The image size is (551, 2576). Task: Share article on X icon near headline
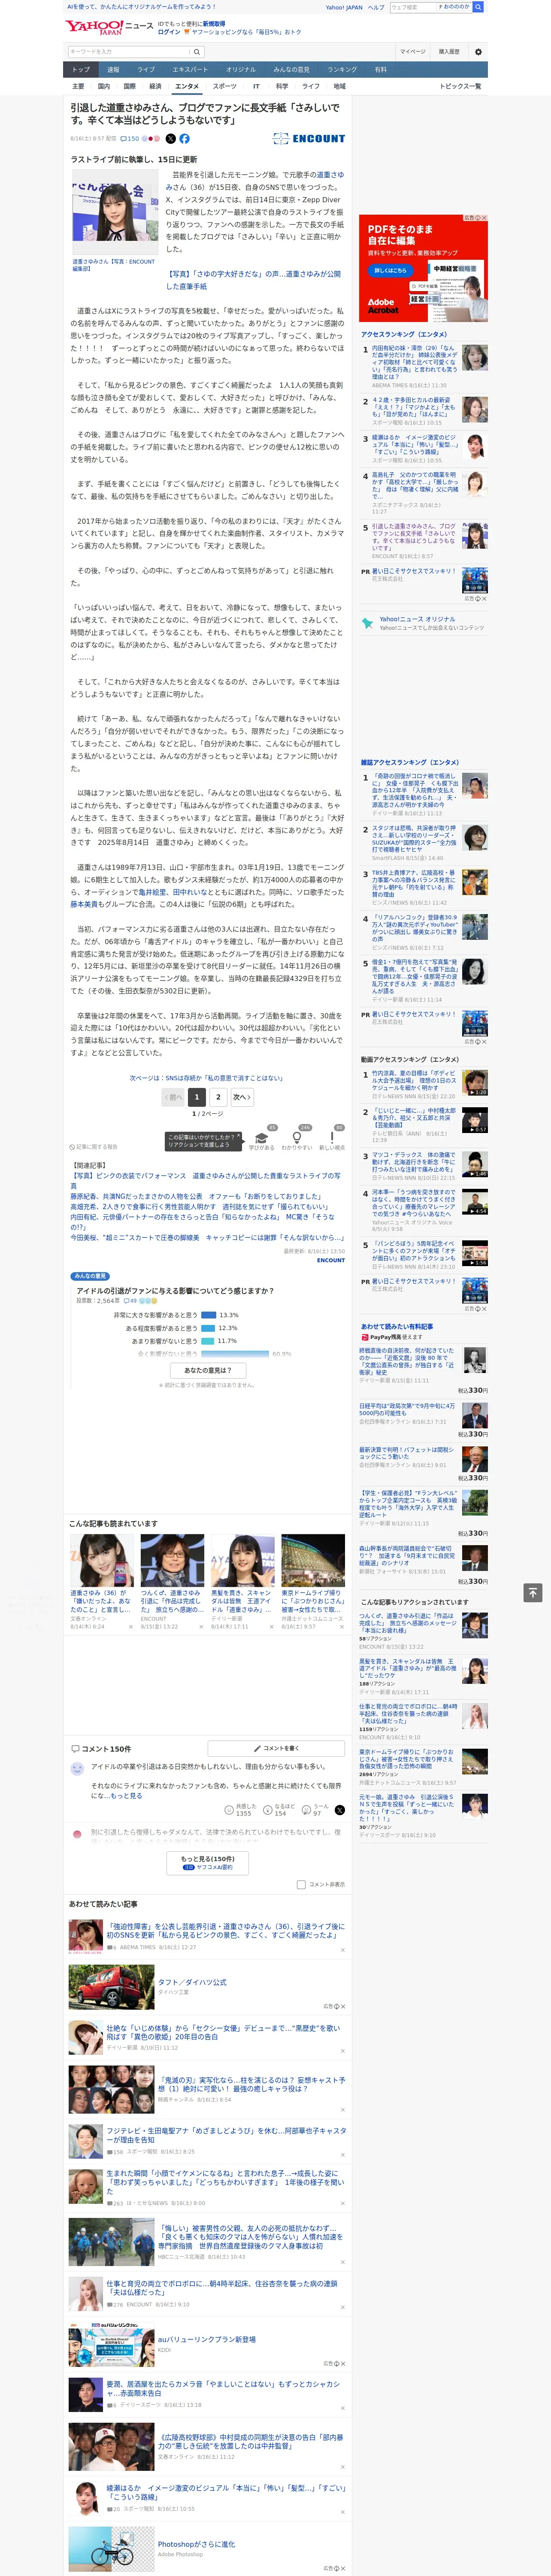click(170, 139)
